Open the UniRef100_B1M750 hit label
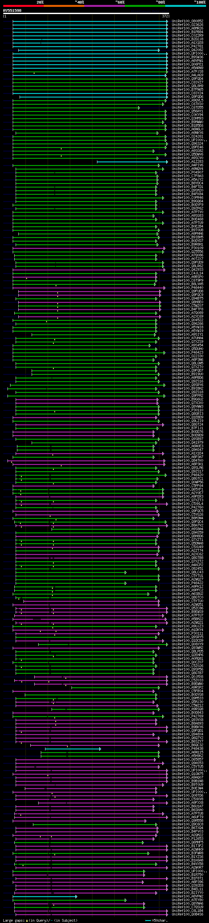Screen dimensions: 209x923 click(187, 875)
